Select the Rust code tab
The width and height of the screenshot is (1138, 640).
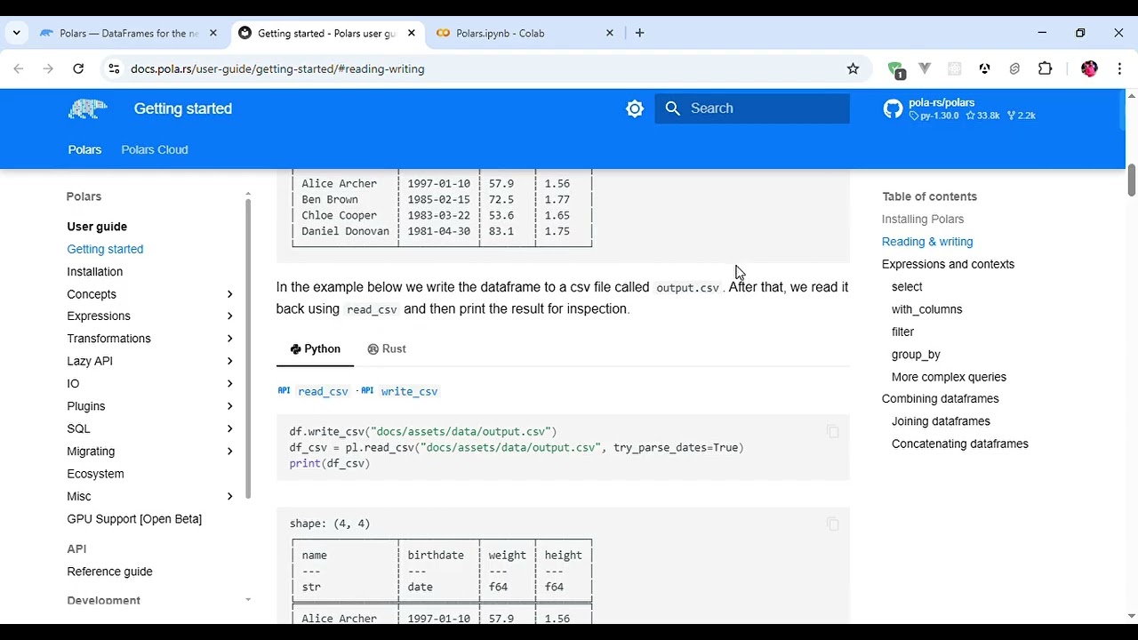(x=387, y=348)
